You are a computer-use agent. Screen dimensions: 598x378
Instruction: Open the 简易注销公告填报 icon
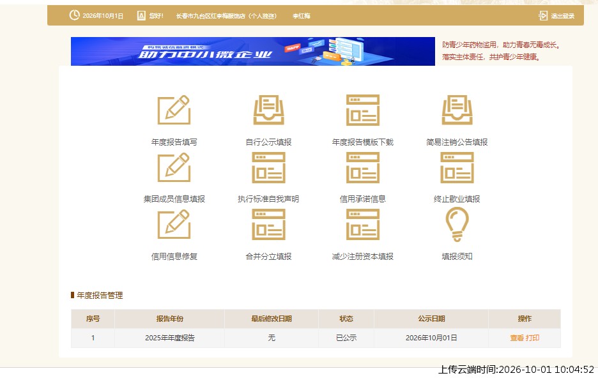coord(457,110)
